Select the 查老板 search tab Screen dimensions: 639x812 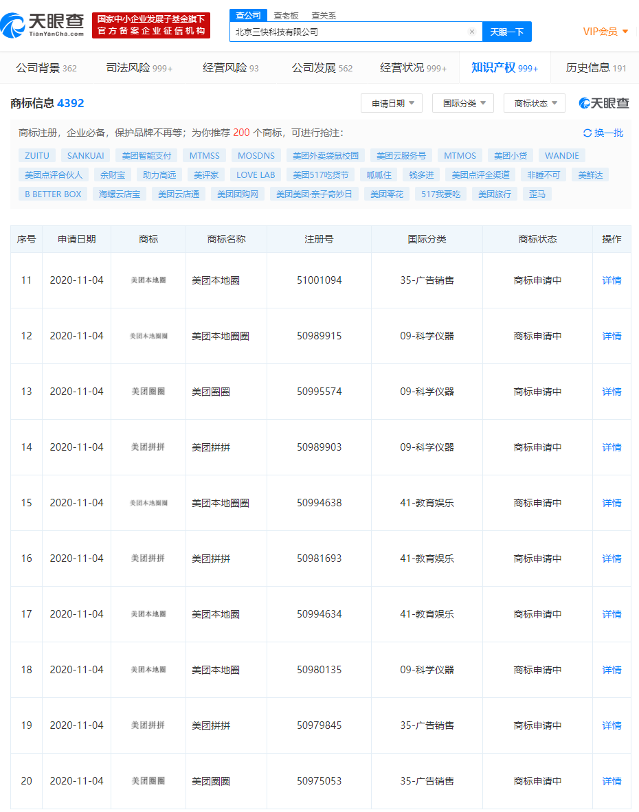(286, 15)
